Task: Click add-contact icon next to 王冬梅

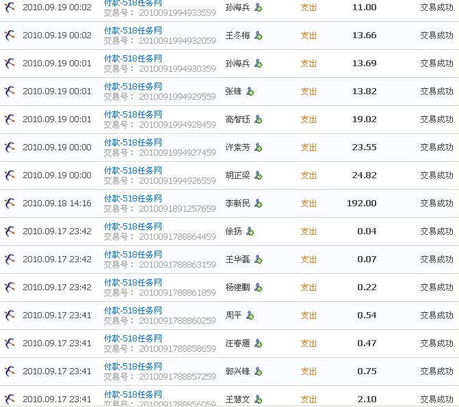Action: pyautogui.click(x=258, y=36)
